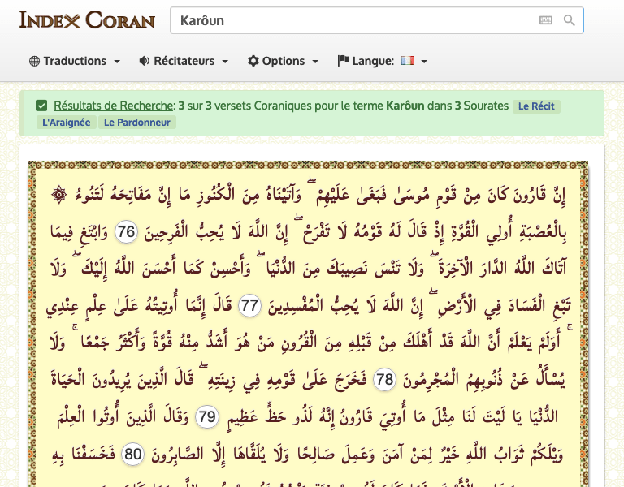Click the Karôun search field

pyautogui.click(x=376, y=20)
